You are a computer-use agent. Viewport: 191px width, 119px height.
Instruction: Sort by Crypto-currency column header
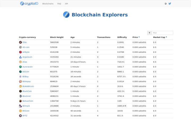(27, 37)
